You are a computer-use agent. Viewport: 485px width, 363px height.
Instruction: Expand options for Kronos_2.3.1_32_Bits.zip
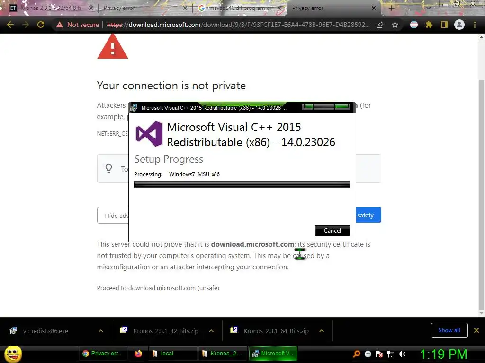click(x=211, y=331)
